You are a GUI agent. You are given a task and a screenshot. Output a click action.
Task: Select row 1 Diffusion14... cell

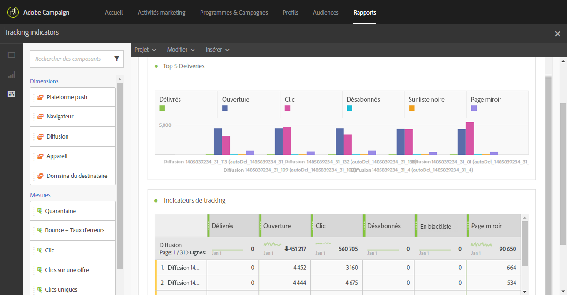click(x=181, y=268)
